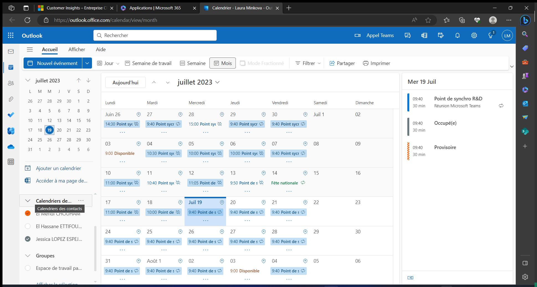Open Calendriers des contacts more options
537x287 pixels.
click(81, 201)
